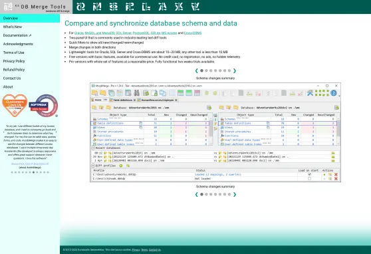Image resolution: width=371 pixels, height=254 pixels.
Task: Collapse Diff profiles section in embedded screenshot
Action: pos(93,166)
